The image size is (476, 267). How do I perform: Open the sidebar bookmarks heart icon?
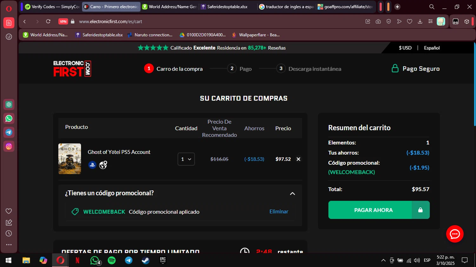tap(9, 211)
